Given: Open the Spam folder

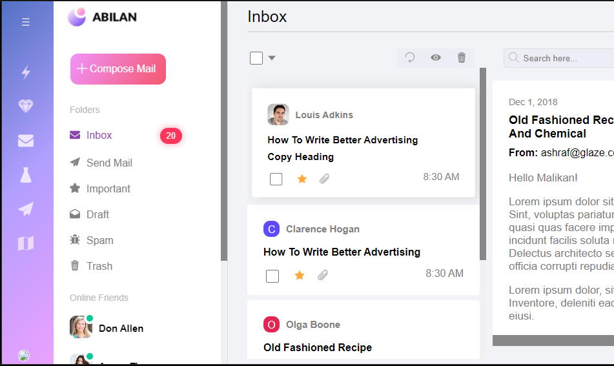Looking at the screenshot, I should pos(91,240).
